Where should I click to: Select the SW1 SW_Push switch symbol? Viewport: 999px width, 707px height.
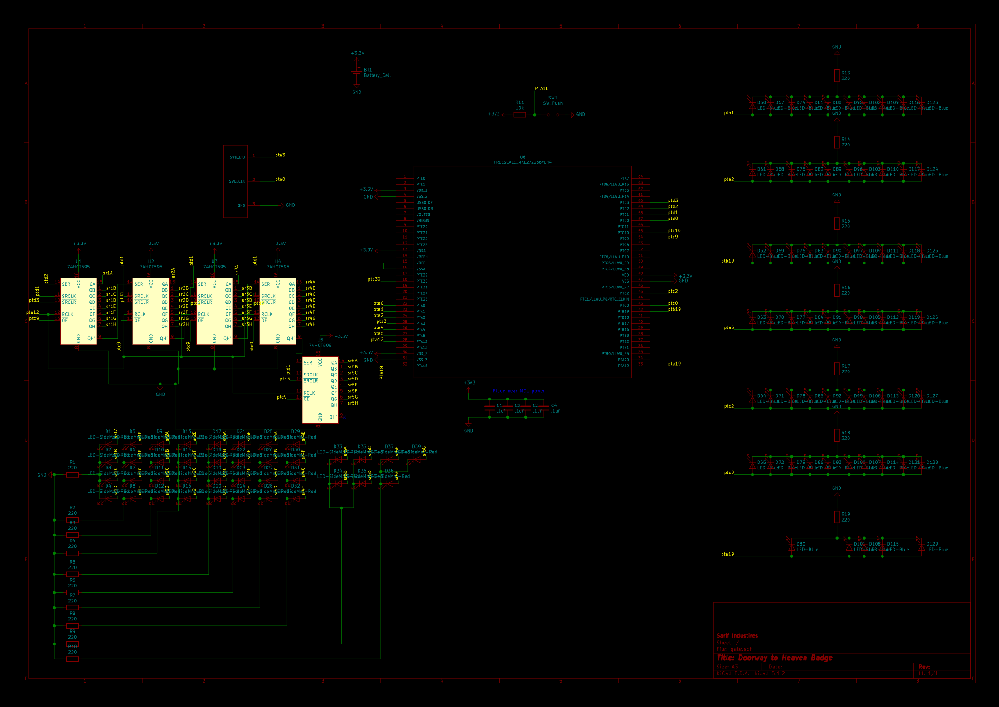click(553, 113)
